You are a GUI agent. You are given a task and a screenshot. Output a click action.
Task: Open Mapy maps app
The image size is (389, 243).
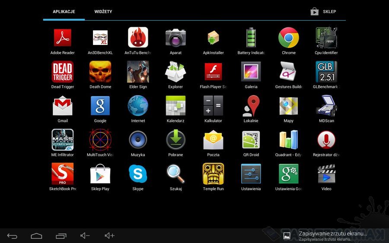(289, 106)
